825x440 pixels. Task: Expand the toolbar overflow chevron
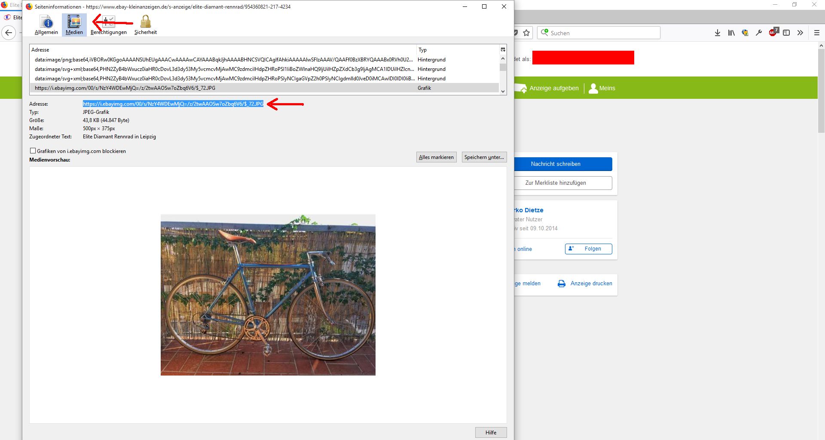coord(800,33)
